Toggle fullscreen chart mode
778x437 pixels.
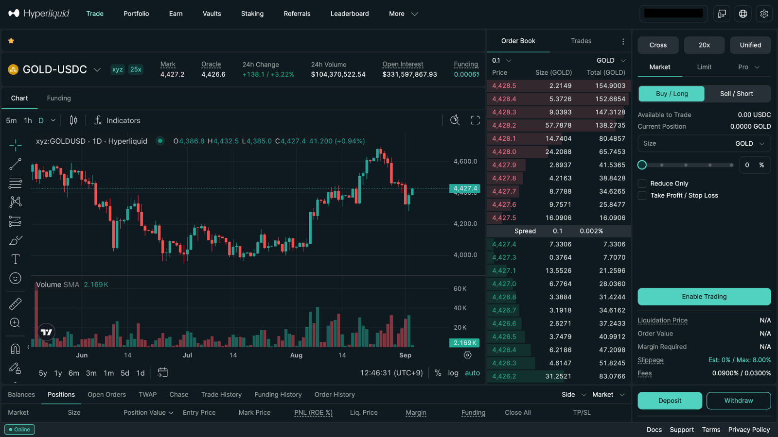(475, 120)
